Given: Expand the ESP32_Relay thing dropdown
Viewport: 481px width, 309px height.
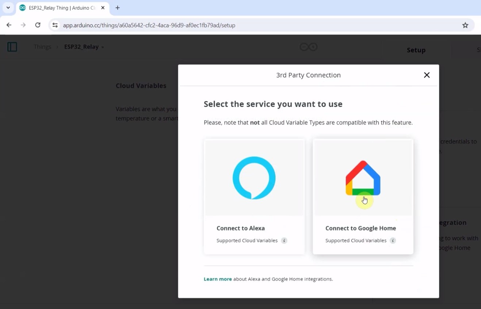Looking at the screenshot, I should 103,47.
